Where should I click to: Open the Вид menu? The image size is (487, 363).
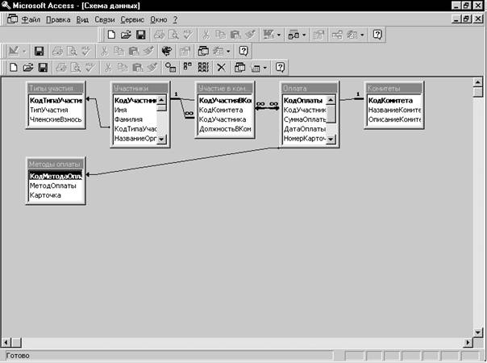[x=82, y=19]
